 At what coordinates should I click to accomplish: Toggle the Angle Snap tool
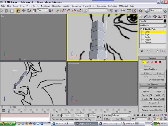[69, 11]
